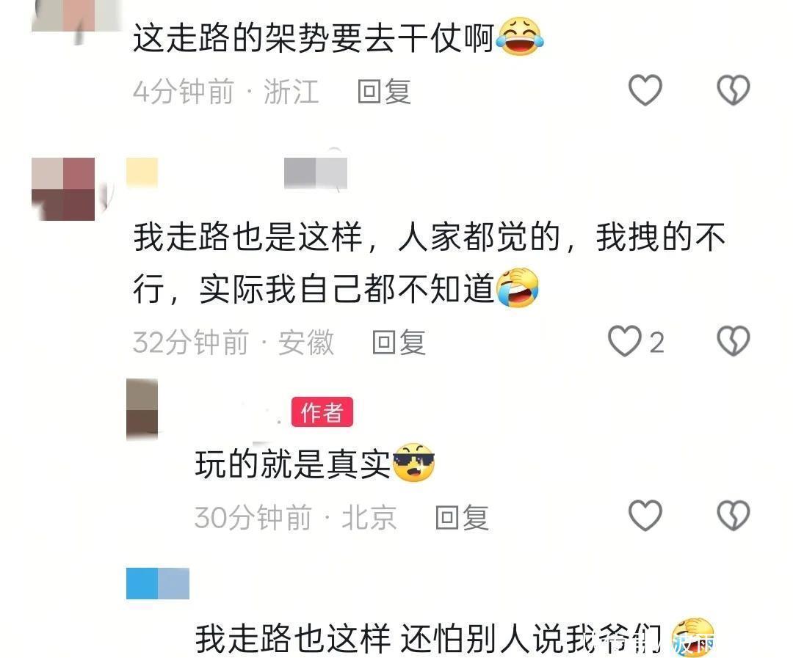Viewport: 793px width, 658px height.
Task: Select the comment 这走路的架势要去干仗啊
Action: coord(314,38)
